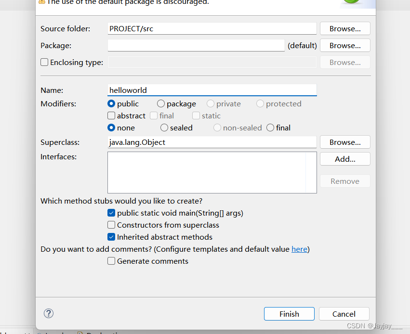Select the public modifier radio button

click(x=111, y=103)
